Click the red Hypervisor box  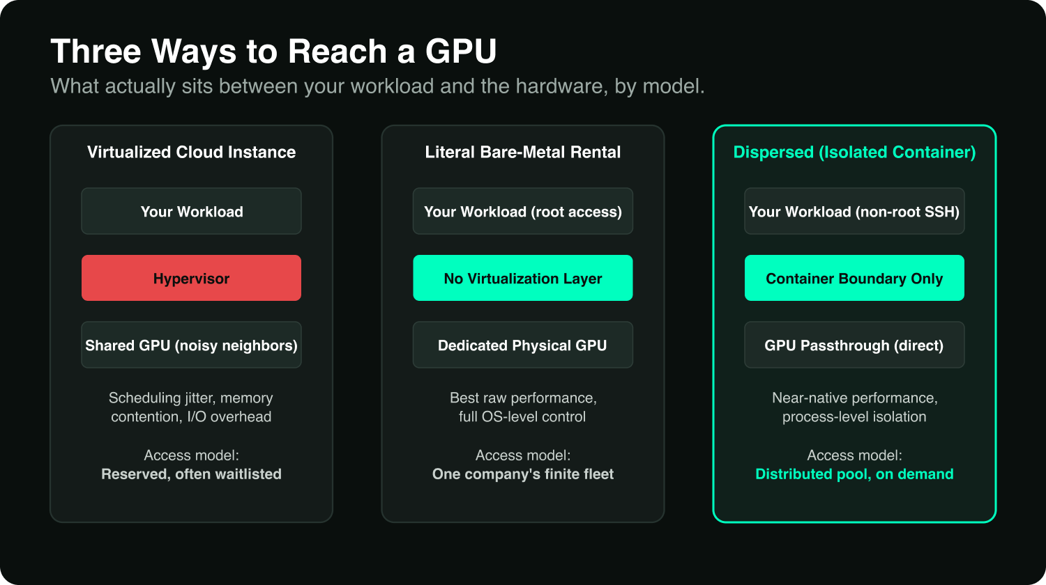191,278
